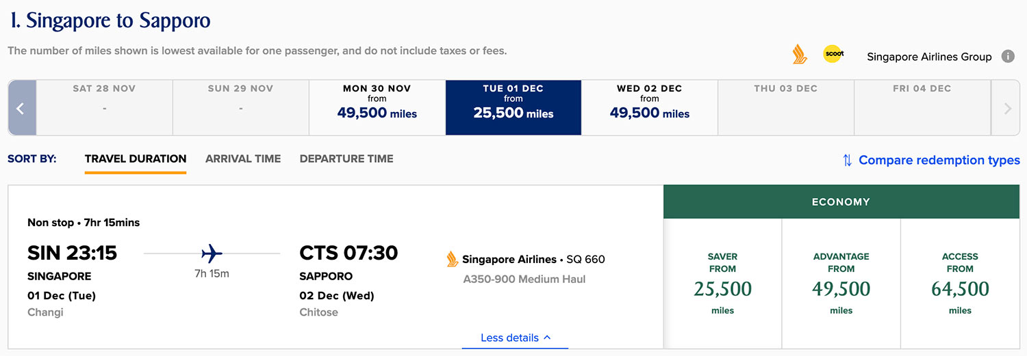Screen dimensions: 1027x356
Task: Go to next dates with right arrow
Action: 1007,108
